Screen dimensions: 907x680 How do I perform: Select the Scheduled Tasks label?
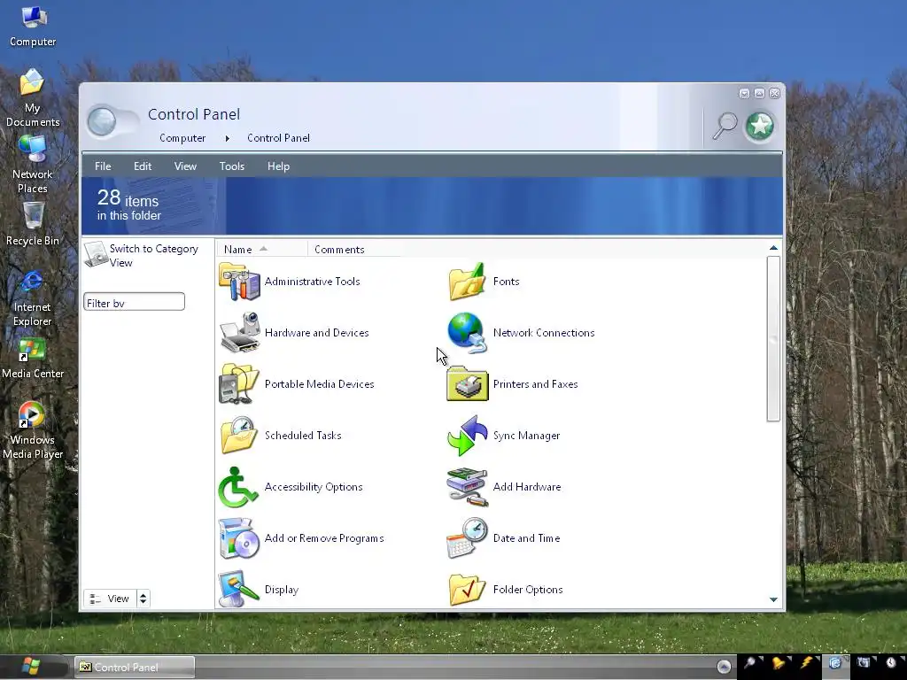[303, 436]
